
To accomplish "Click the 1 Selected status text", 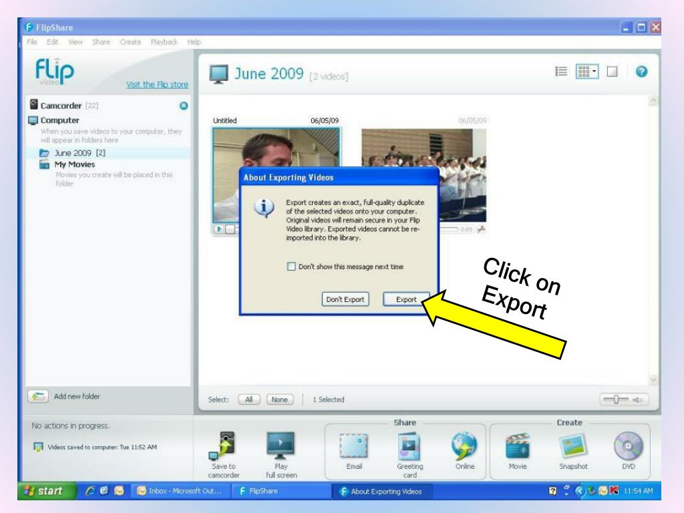I will [x=329, y=399].
